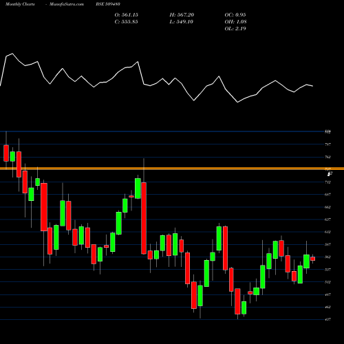
Task: Click the "Monthly Charts" title text
Action: [x=20, y=4]
